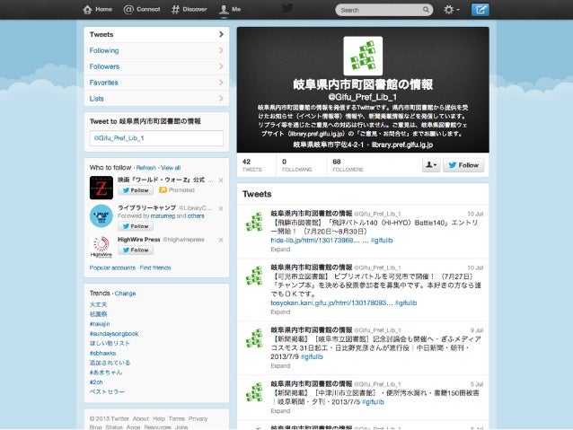Open Popular accounts link
This screenshot has width=573, height=430.
pos(112,268)
